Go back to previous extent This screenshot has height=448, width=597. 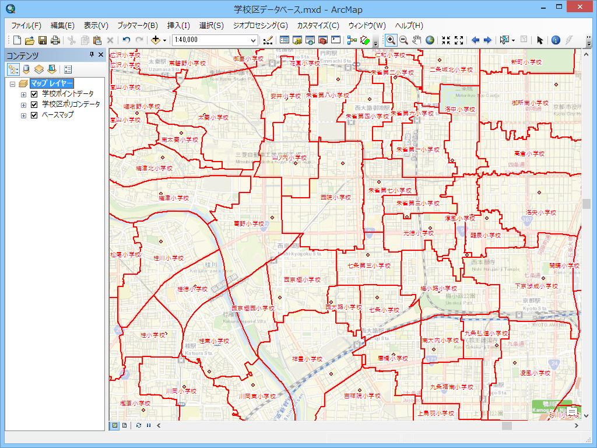tap(475, 40)
